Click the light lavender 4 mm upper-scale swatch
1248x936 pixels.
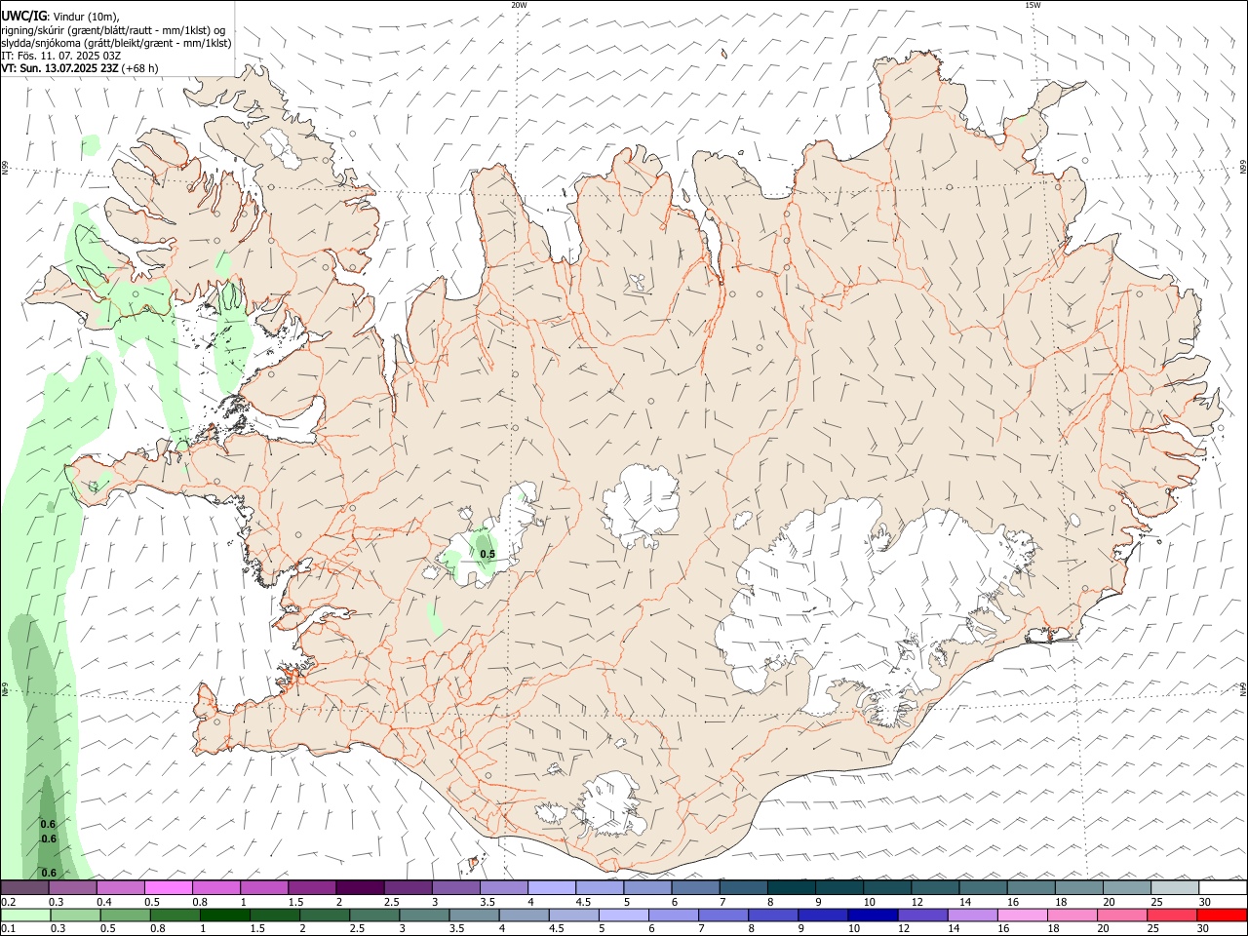[551, 888]
